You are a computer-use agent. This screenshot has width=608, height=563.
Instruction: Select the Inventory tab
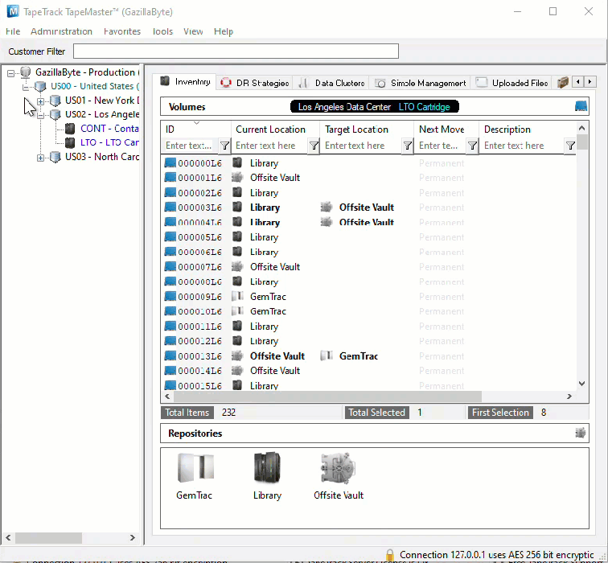(187, 81)
